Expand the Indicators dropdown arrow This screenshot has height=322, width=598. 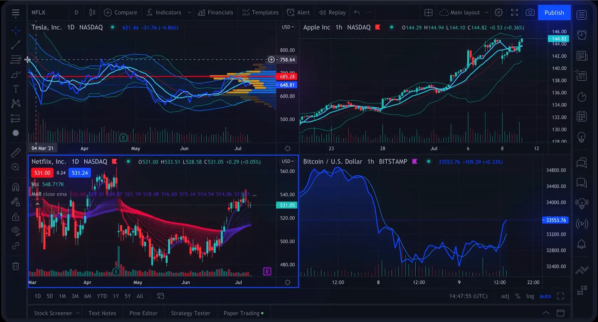(x=189, y=12)
